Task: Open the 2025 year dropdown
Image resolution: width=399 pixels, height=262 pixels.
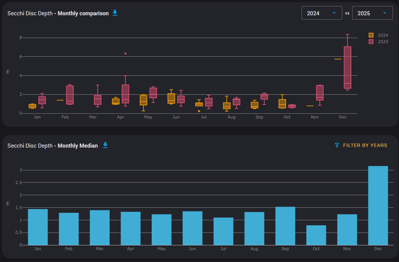Action: 372,13
